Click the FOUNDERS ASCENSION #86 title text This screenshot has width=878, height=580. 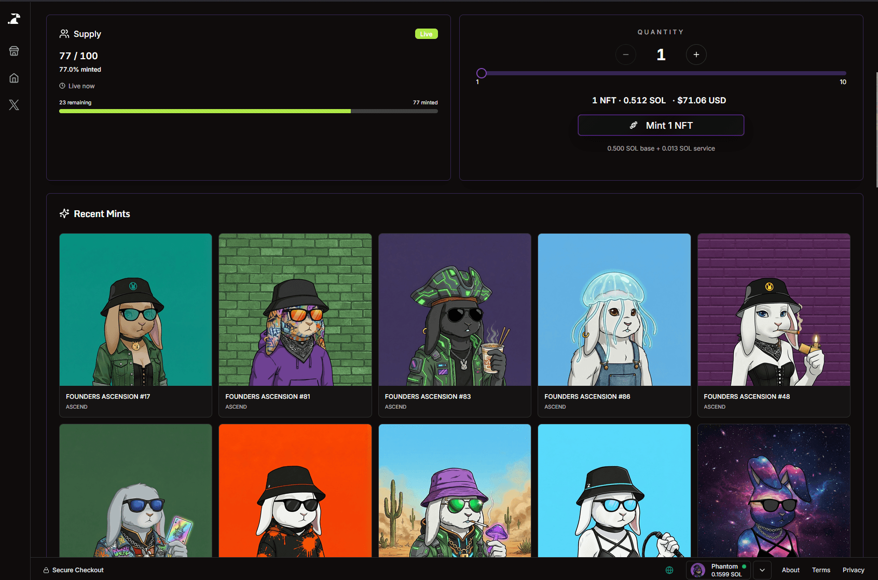[587, 396]
